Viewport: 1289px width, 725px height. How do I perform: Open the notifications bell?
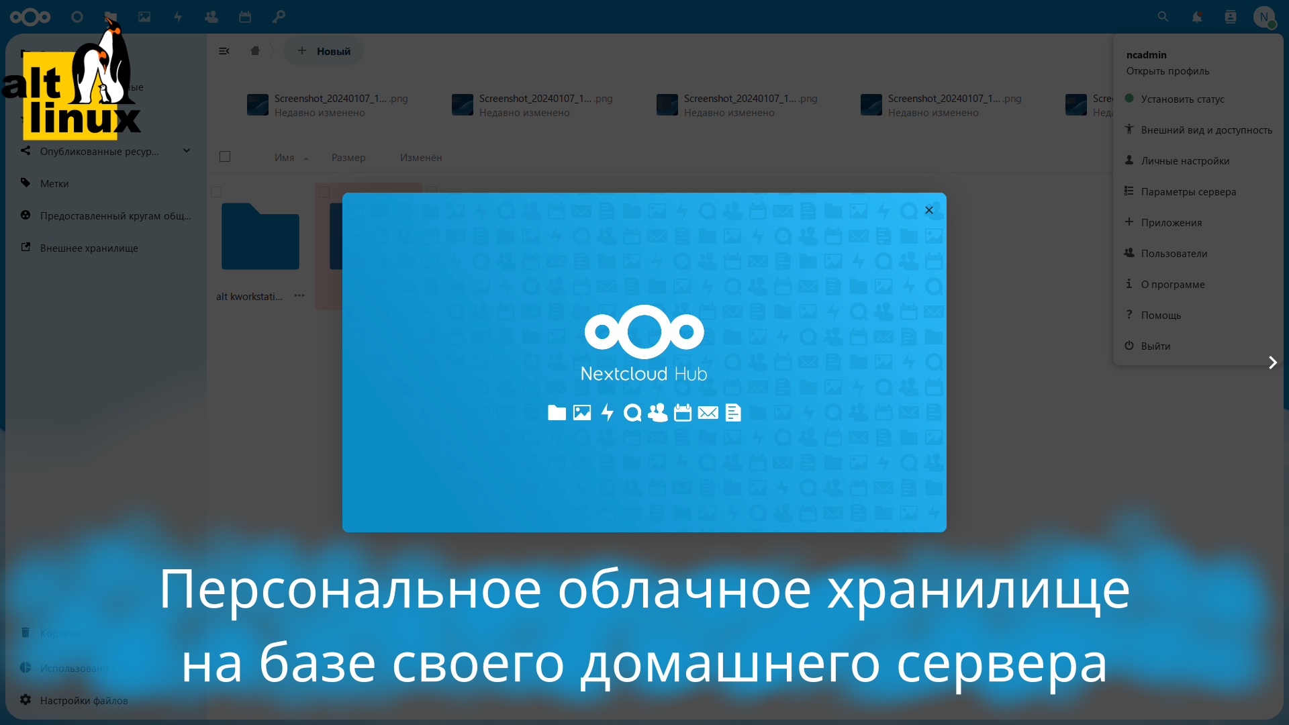pyautogui.click(x=1196, y=16)
